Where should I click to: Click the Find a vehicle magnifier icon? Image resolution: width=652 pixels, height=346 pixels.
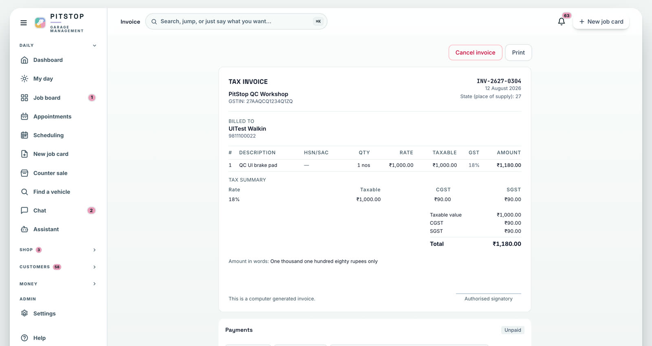point(24,192)
